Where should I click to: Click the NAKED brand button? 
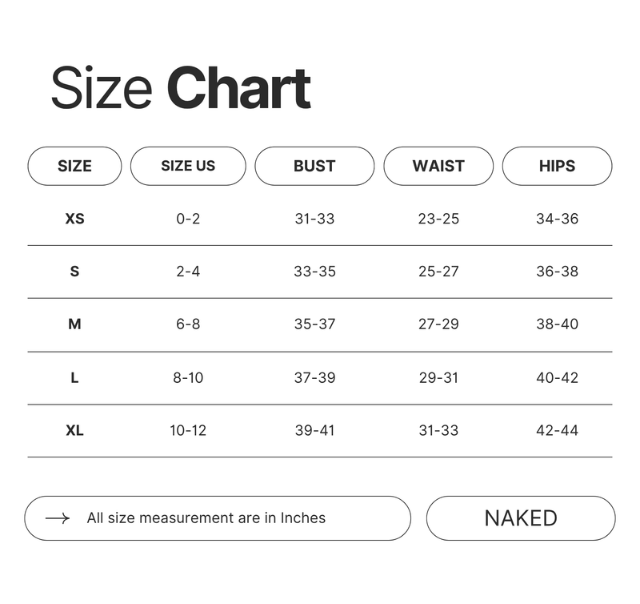[521, 518]
